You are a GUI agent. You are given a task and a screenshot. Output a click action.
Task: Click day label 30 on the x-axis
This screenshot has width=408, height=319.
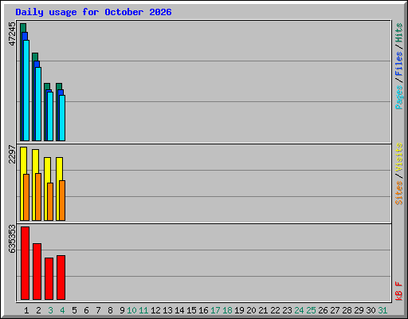click(371, 310)
